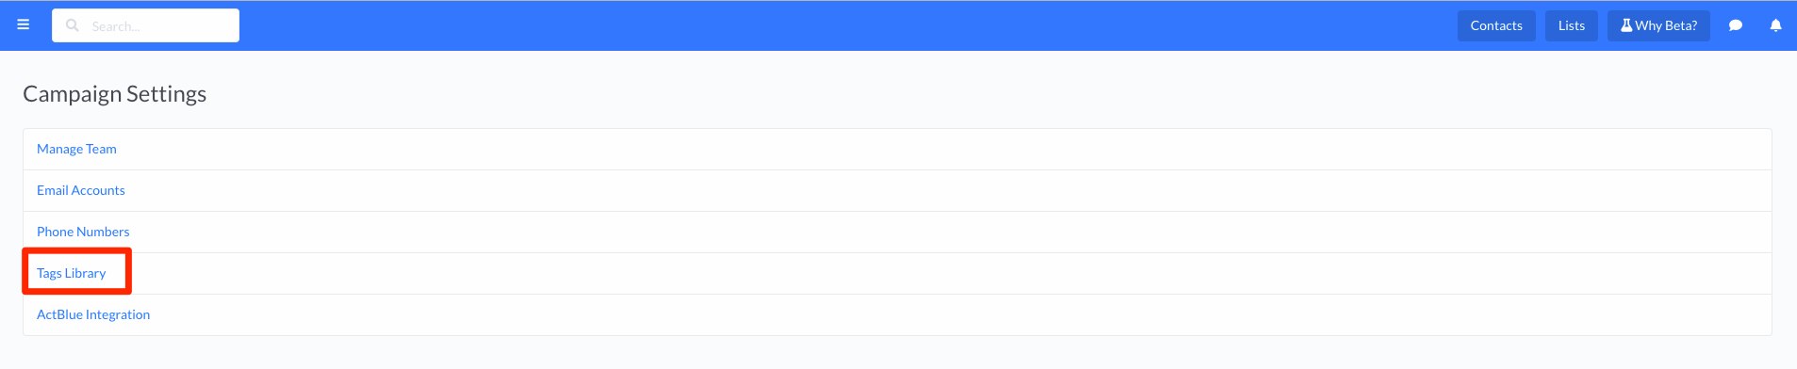Open Lists from the top bar
The width and height of the screenshot is (1797, 369).
tap(1572, 25)
